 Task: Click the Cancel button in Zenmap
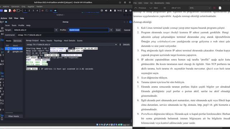click(x=127, y=30)
